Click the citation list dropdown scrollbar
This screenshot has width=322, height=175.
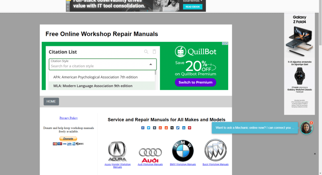pos(155,73)
